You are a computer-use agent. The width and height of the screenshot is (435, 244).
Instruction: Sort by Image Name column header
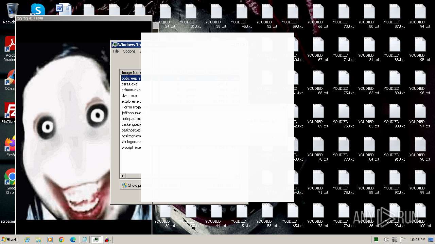pyautogui.click(x=131, y=73)
